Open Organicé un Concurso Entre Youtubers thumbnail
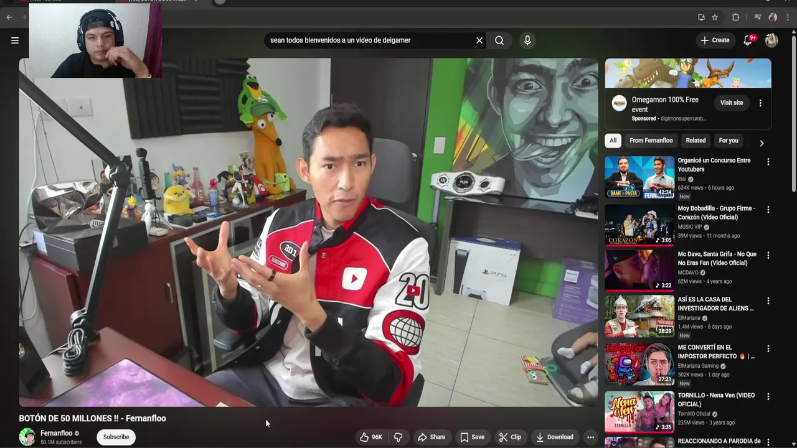The height and width of the screenshot is (448, 797). pyautogui.click(x=639, y=178)
